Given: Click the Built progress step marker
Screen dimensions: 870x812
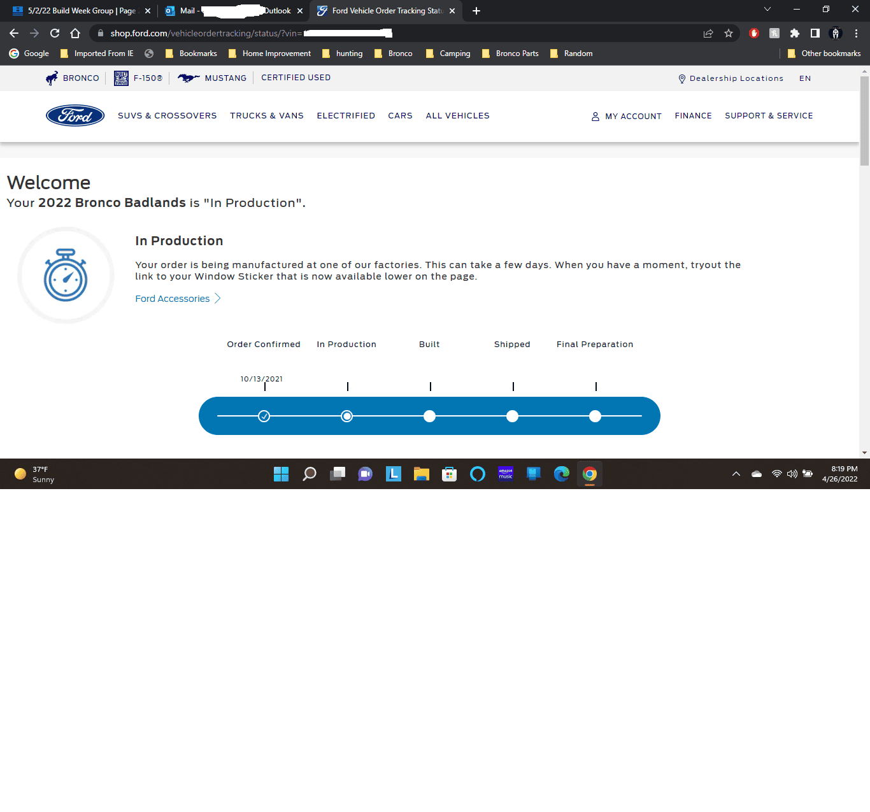Looking at the screenshot, I should (x=430, y=416).
